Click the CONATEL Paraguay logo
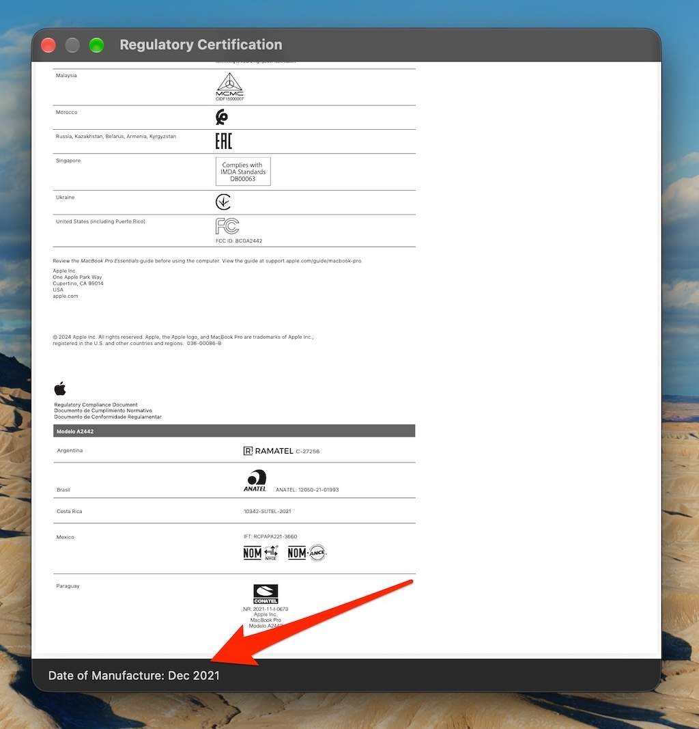699x729 pixels. [266, 594]
